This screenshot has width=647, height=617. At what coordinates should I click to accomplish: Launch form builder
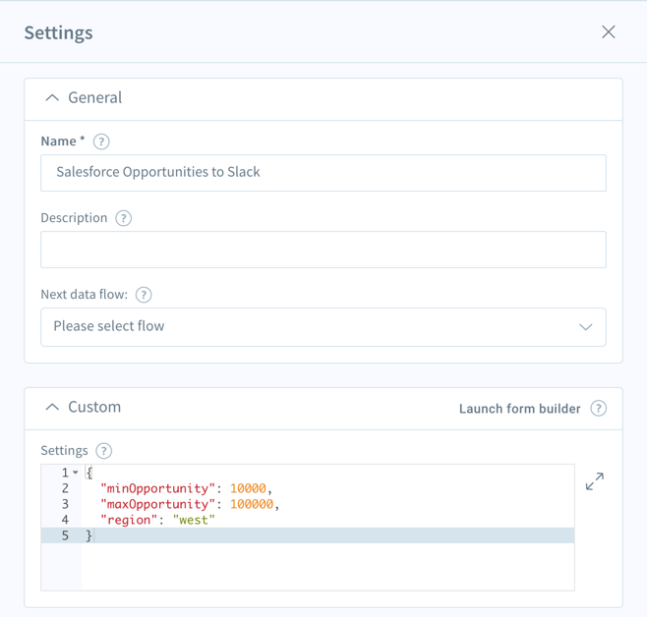[519, 409]
